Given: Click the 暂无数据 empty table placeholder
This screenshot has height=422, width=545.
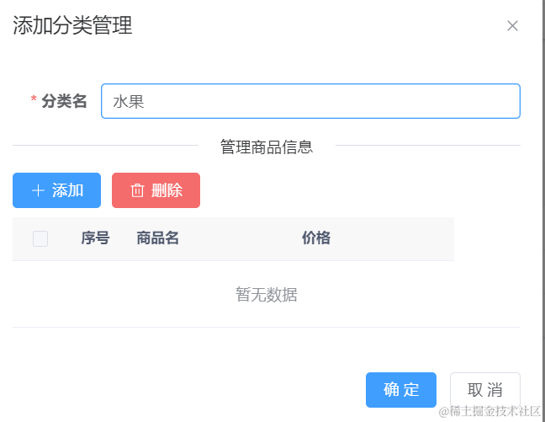Looking at the screenshot, I should point(266,295).
